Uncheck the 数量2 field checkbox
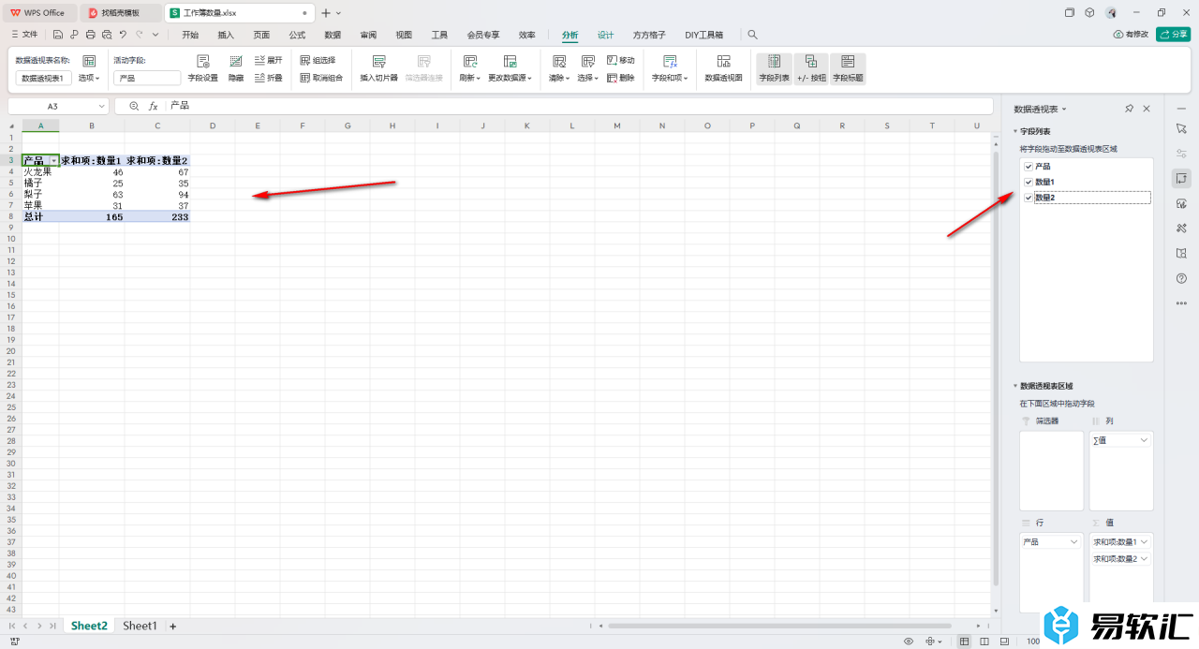Viewport: 1199px width, 649px height. coord(1029,198)
